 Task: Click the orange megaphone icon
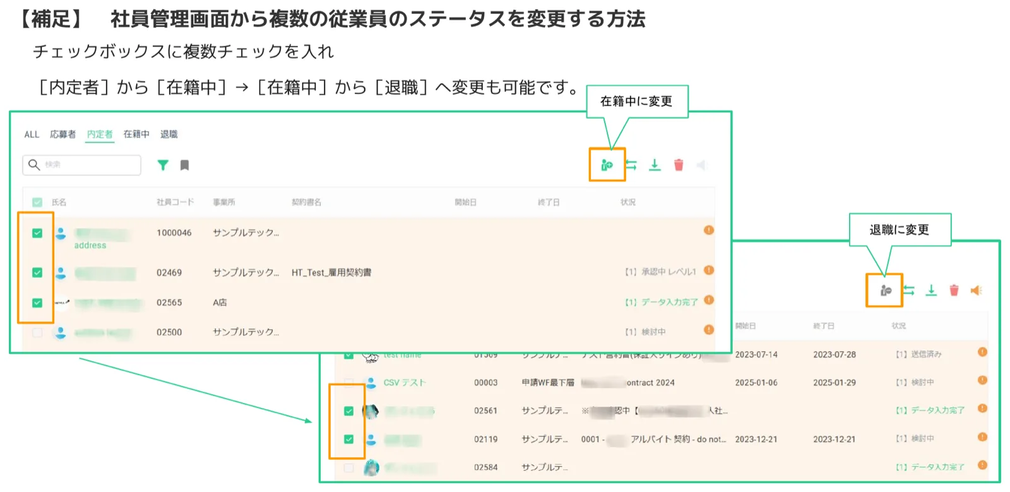pos(976,291)
